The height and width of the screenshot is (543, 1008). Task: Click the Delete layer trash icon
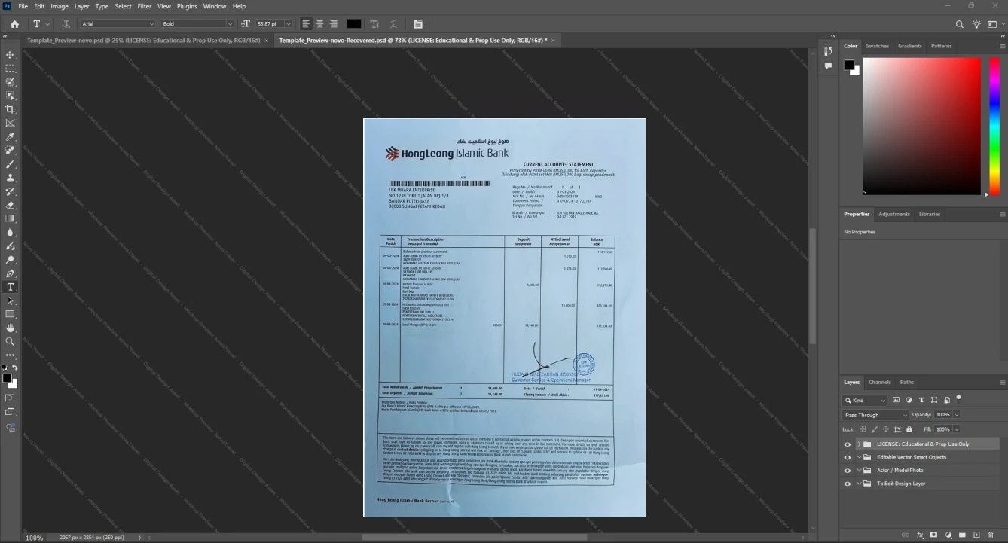pyautogui.click(x=991, y=535)
